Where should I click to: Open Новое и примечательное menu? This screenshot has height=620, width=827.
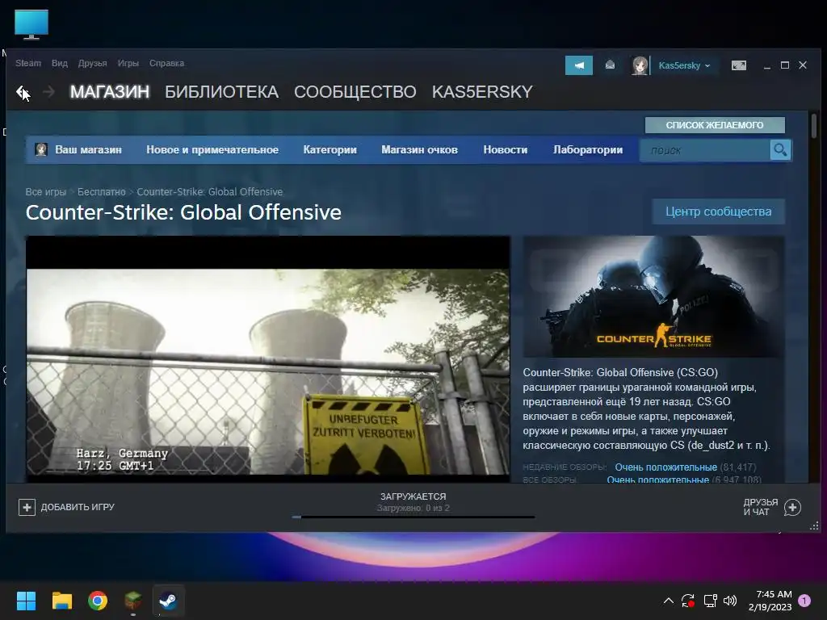[212, 149]
